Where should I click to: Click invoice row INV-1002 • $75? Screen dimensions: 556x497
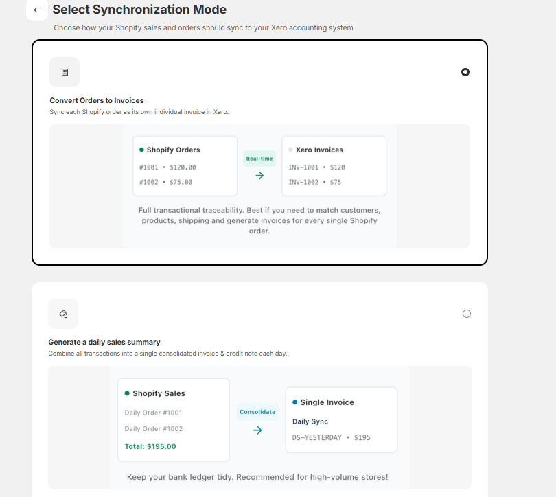coord(315,182)
